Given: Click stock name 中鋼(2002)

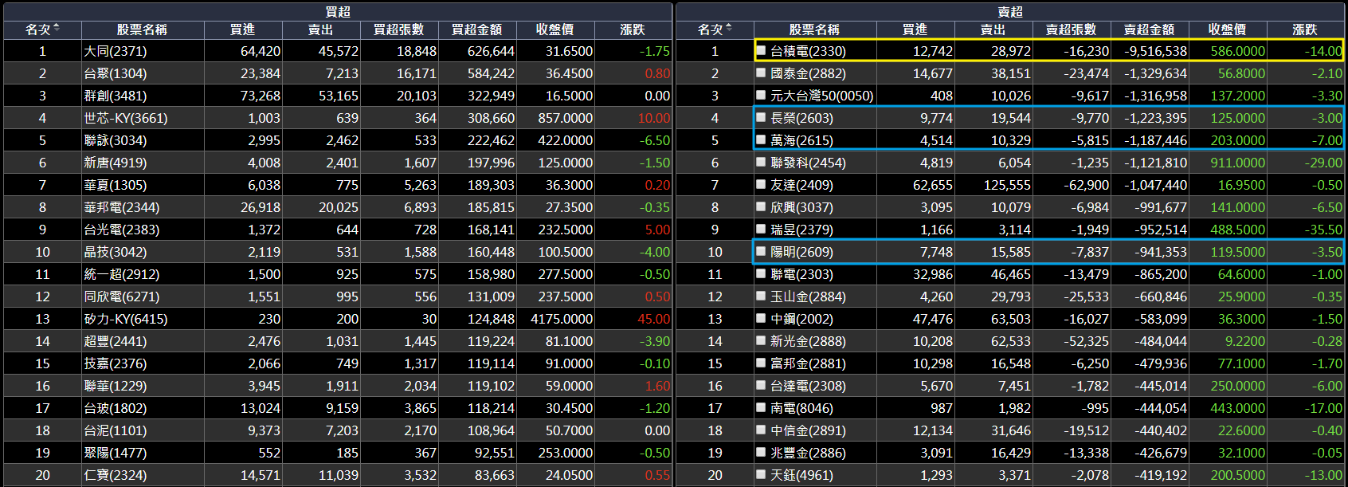Looking at the screenshot, I should (x=802, y=319).
